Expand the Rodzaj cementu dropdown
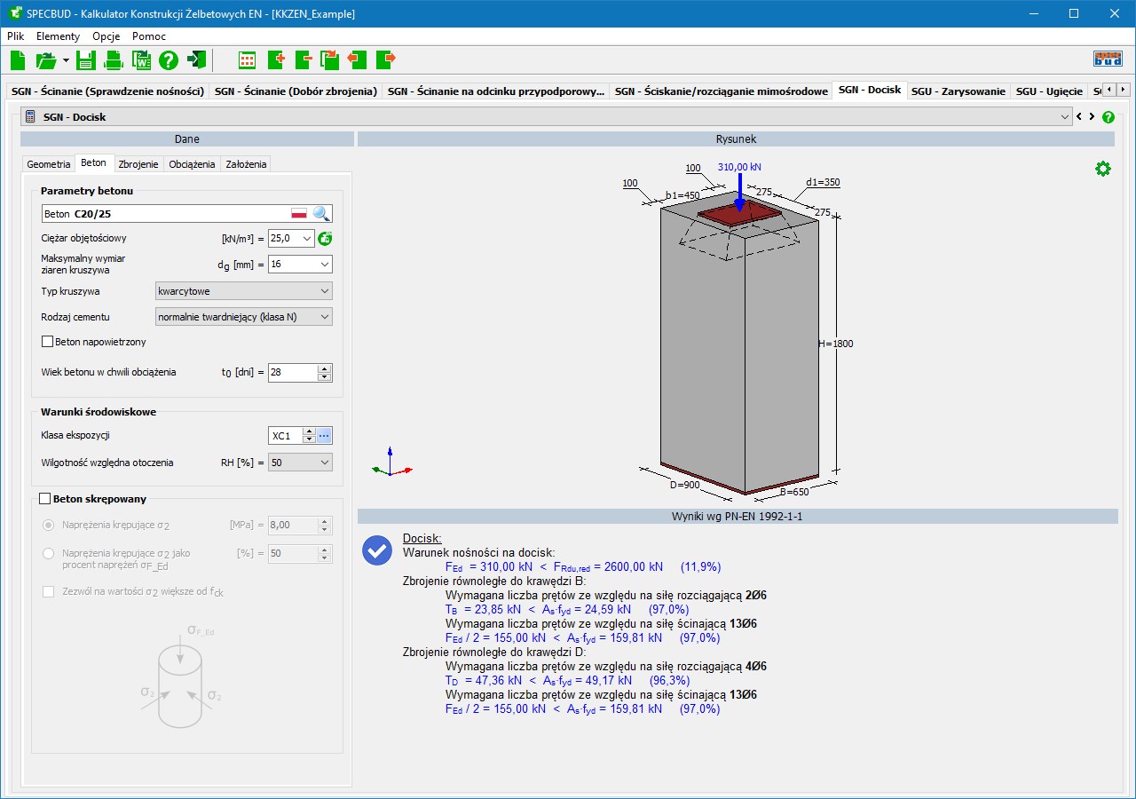Viewport: 1136px width, 799px height. 244,317
